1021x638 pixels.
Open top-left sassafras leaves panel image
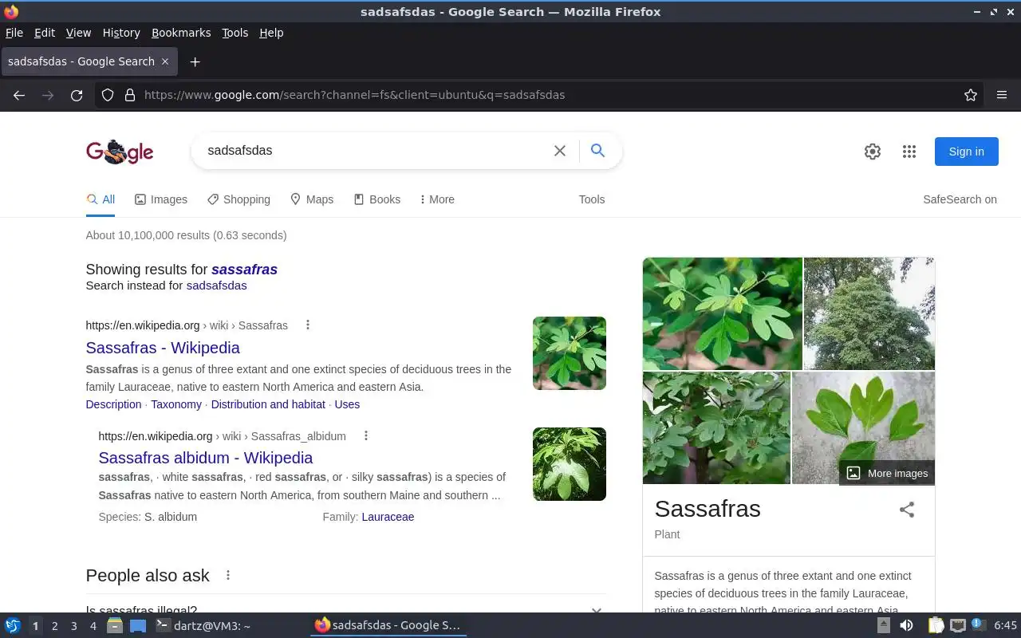[x=723, y=313]
